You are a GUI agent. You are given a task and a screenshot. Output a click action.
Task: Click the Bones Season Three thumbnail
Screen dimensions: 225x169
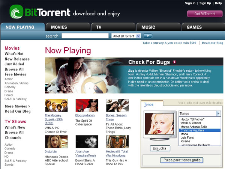pyautogui.click(x=117, y=106)
